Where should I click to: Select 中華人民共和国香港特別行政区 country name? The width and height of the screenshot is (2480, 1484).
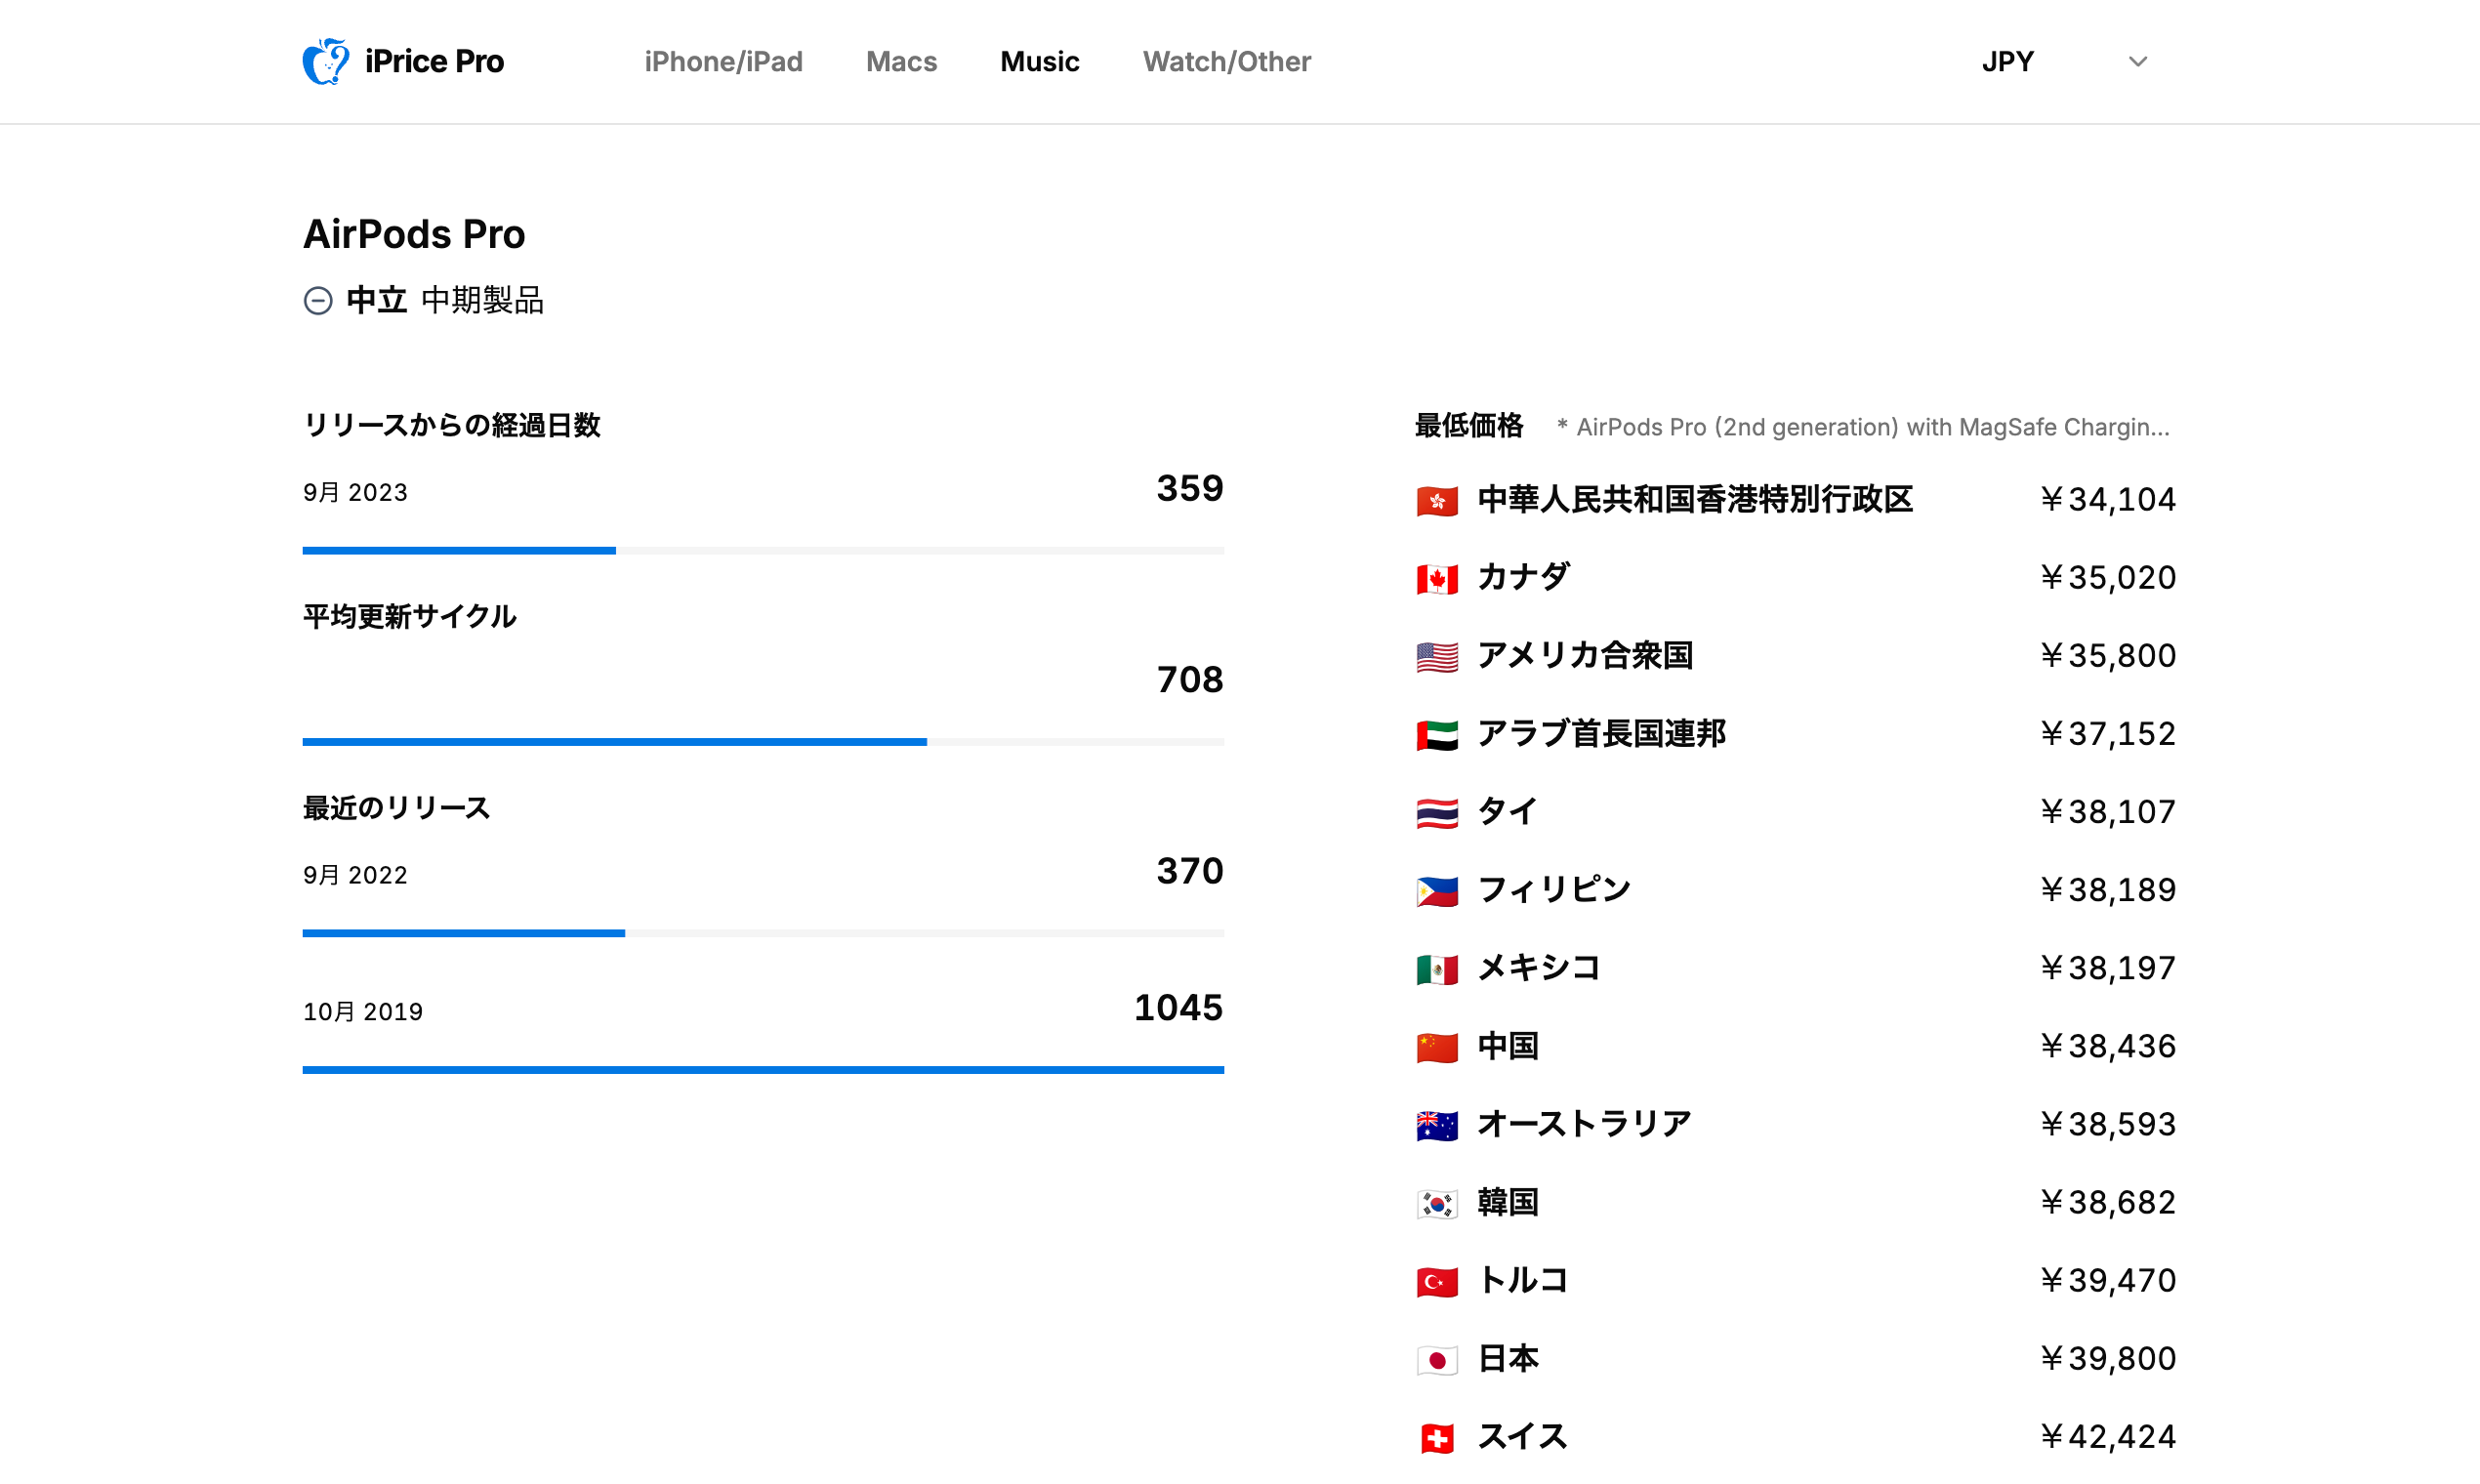pos(1695,499)
